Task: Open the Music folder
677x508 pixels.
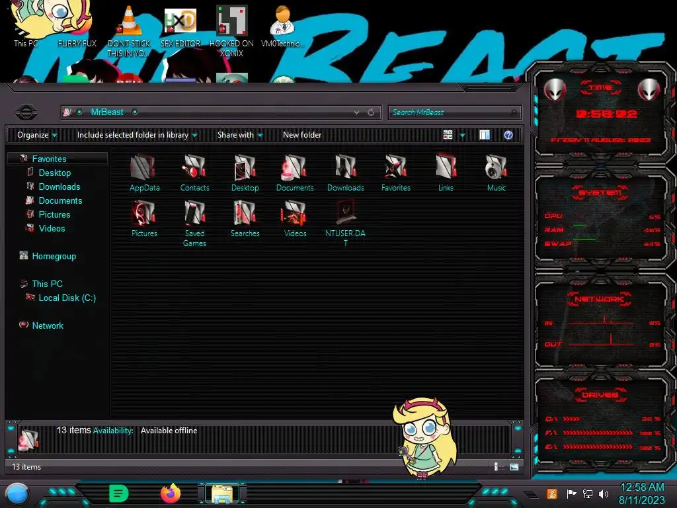Action: click(496, 173)
